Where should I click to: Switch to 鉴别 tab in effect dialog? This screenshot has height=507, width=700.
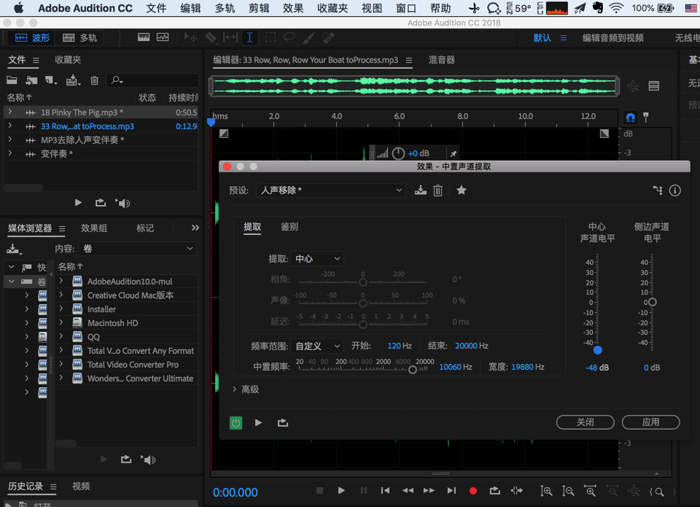(289, 227)
